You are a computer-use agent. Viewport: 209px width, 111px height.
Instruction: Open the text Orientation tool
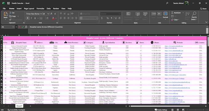72,14
